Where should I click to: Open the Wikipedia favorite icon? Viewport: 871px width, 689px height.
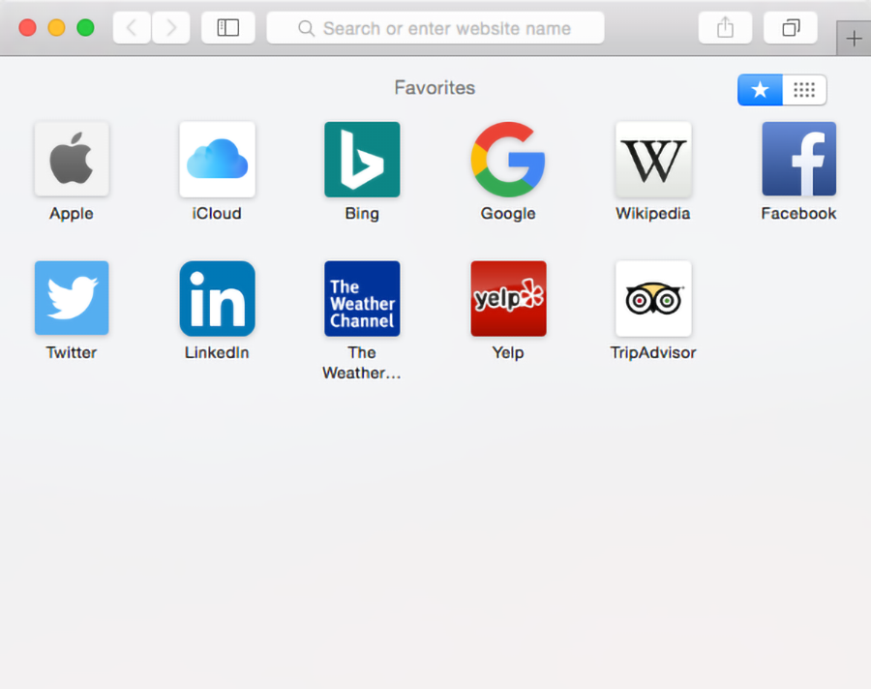(653, 160)
